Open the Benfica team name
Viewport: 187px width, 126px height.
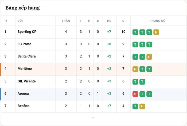[x=24, y=106]
